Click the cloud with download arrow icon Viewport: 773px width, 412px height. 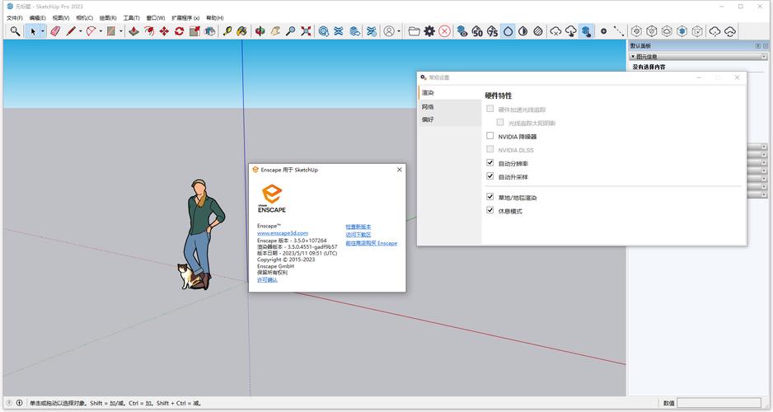coord(571,31)
